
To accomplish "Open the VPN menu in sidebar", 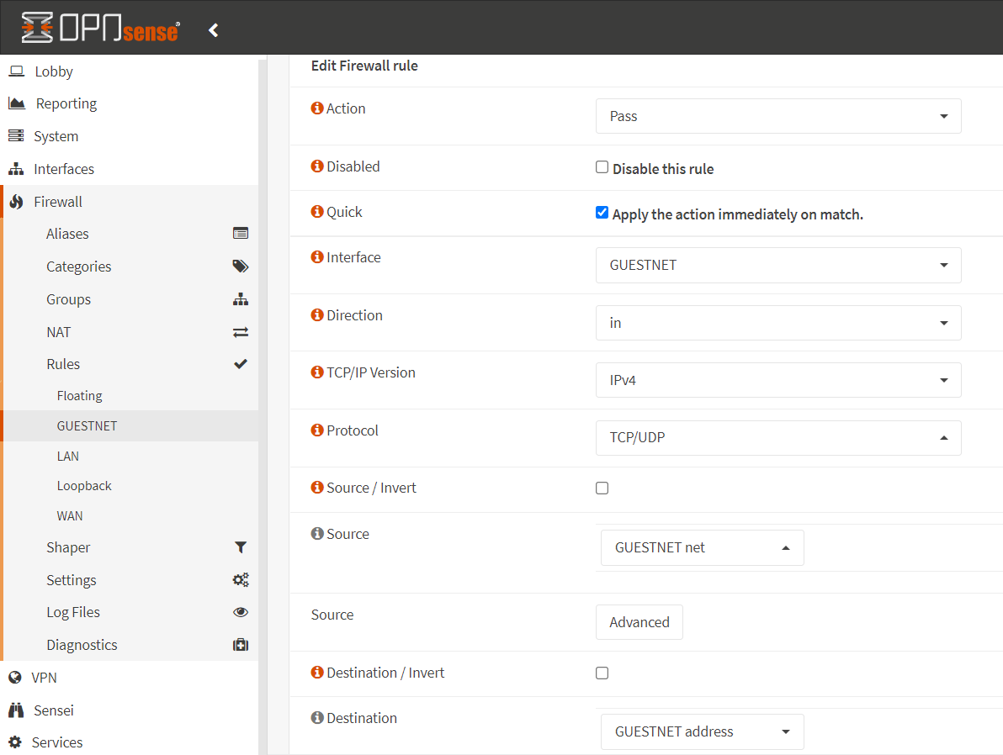I will (44, 678).
